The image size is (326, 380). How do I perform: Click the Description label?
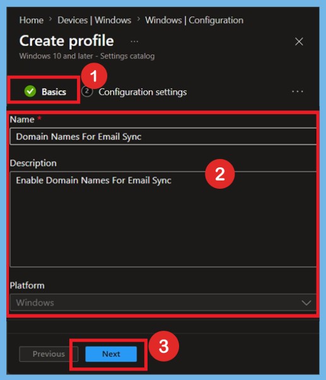click(x=33, y=163)
